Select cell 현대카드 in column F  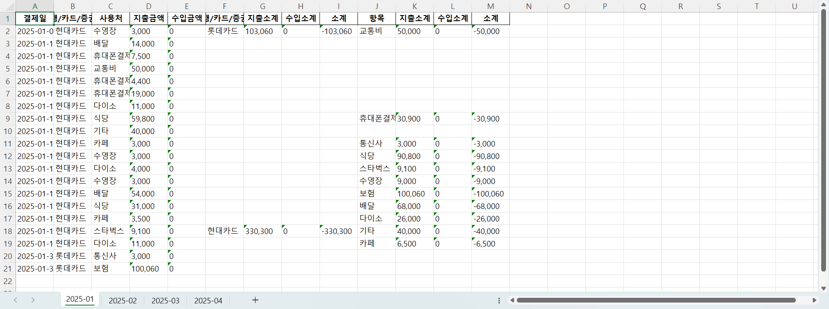point(225,231)
